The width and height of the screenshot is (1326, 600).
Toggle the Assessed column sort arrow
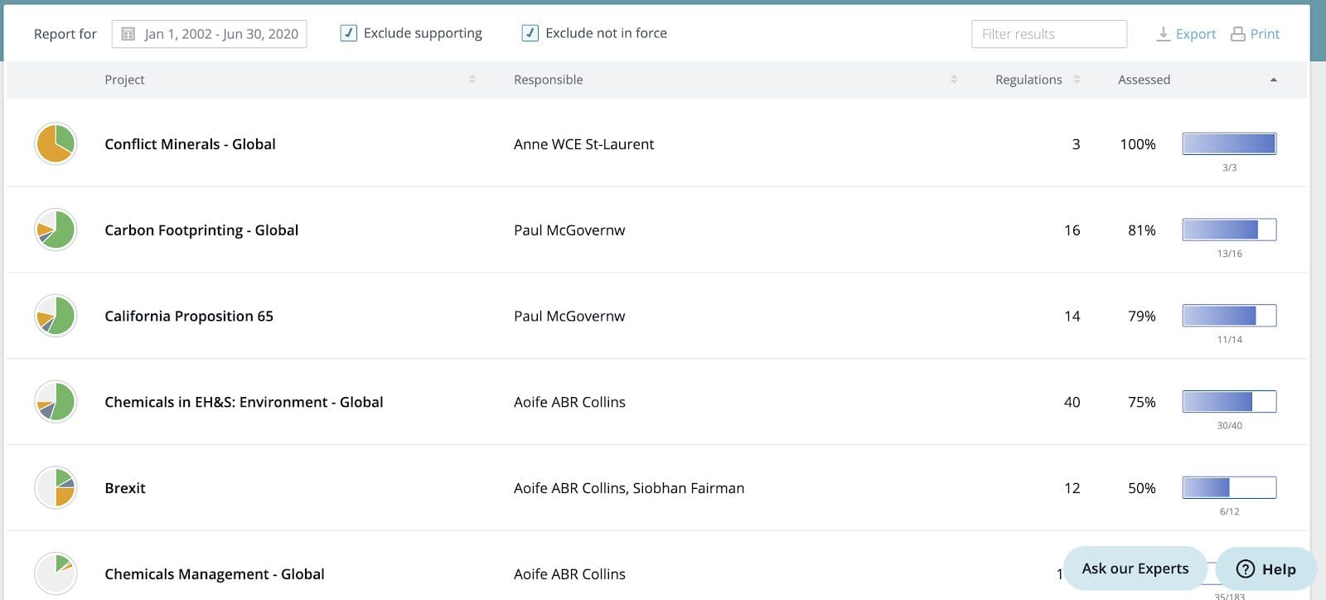1273,80
